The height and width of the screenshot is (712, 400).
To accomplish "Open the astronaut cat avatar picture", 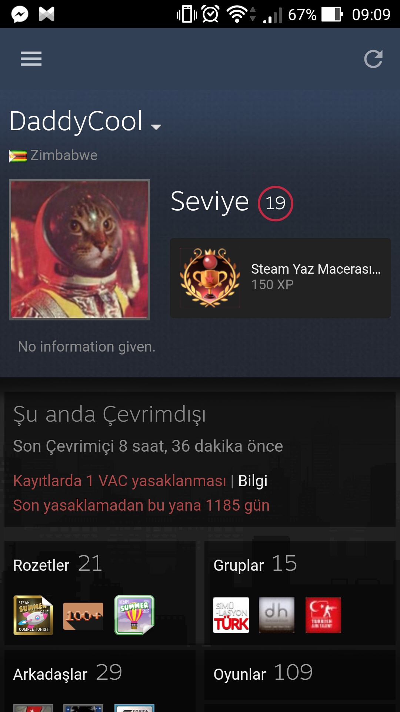I will (79, 250).
